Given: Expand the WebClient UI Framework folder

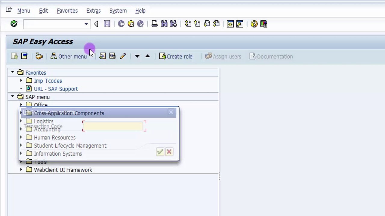Looking at the screenshot, I should (x=21, y=169).
